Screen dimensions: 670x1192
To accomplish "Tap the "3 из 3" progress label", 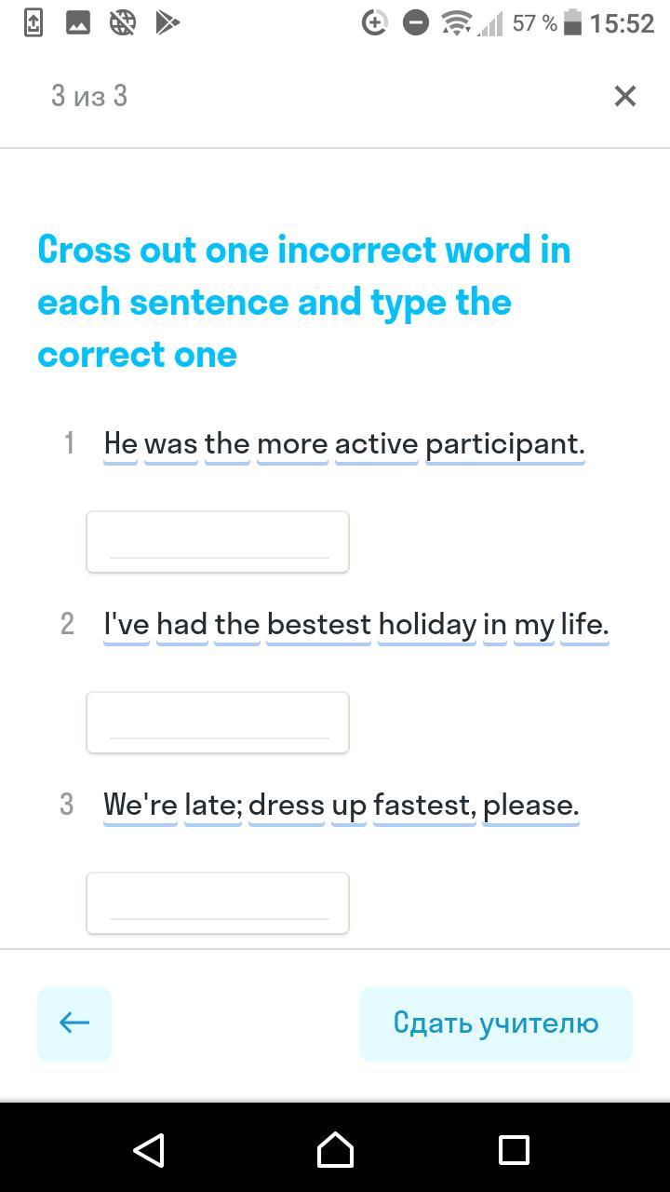I will coord(89,96).
